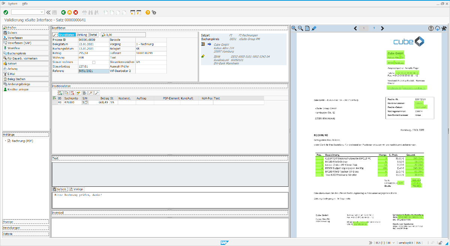The width and height of the screenshot is (450, 246).
Task: Click the select-all grid corner icon
Action: point(54,98)
